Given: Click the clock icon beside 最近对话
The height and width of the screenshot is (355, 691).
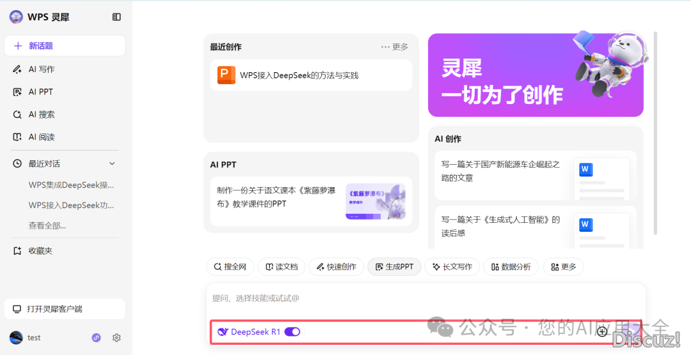Looking at the screenshot, I should tap(17, 163).
